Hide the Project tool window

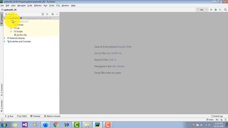click(57, 14)
